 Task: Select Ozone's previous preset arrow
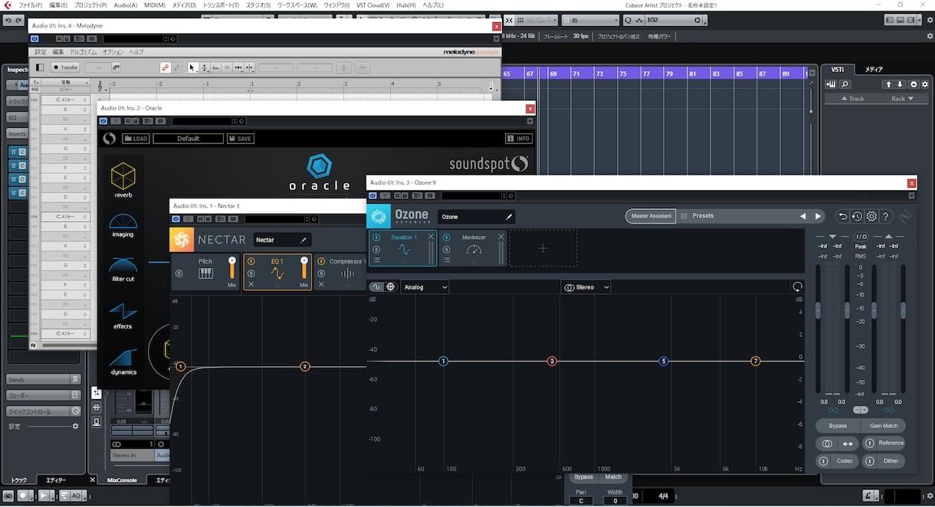803,216
